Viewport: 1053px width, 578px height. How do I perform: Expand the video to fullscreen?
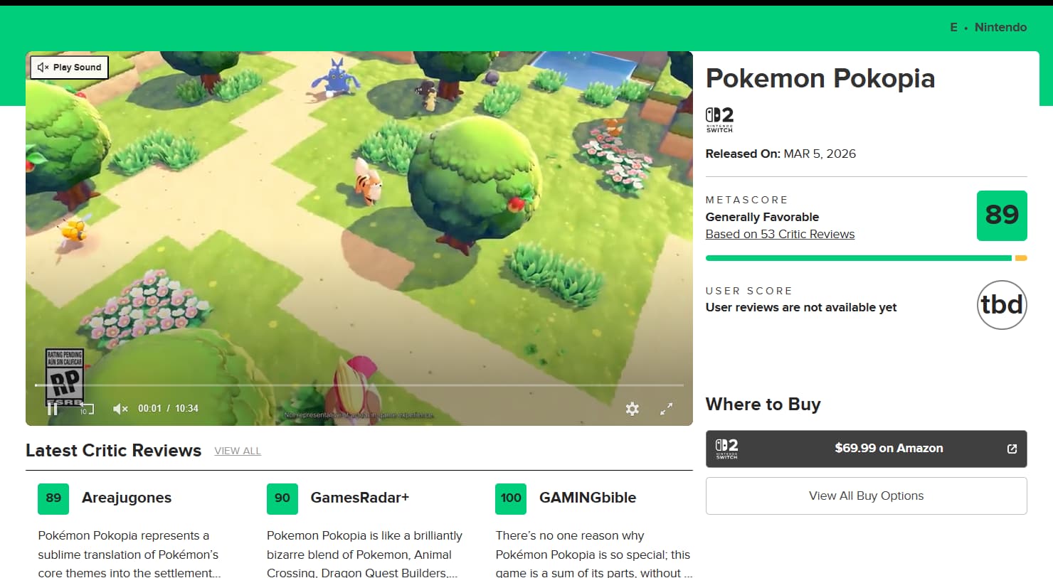pyautogui.click(x=666, y=409)
